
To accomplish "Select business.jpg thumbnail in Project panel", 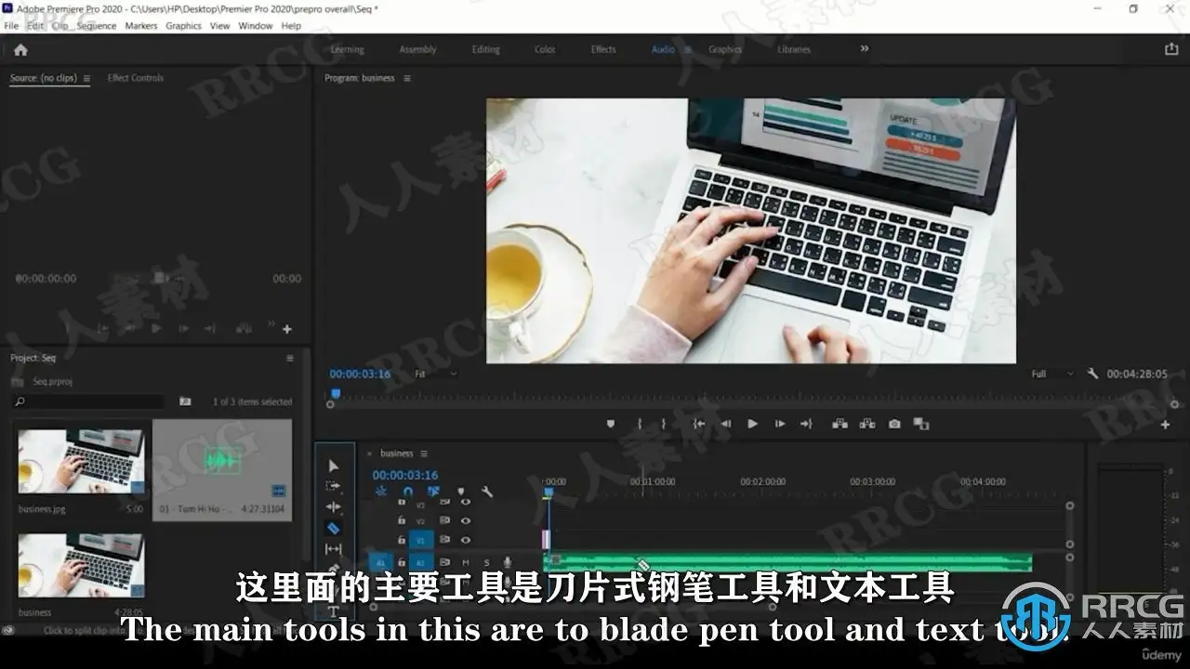I will (81, 462).
